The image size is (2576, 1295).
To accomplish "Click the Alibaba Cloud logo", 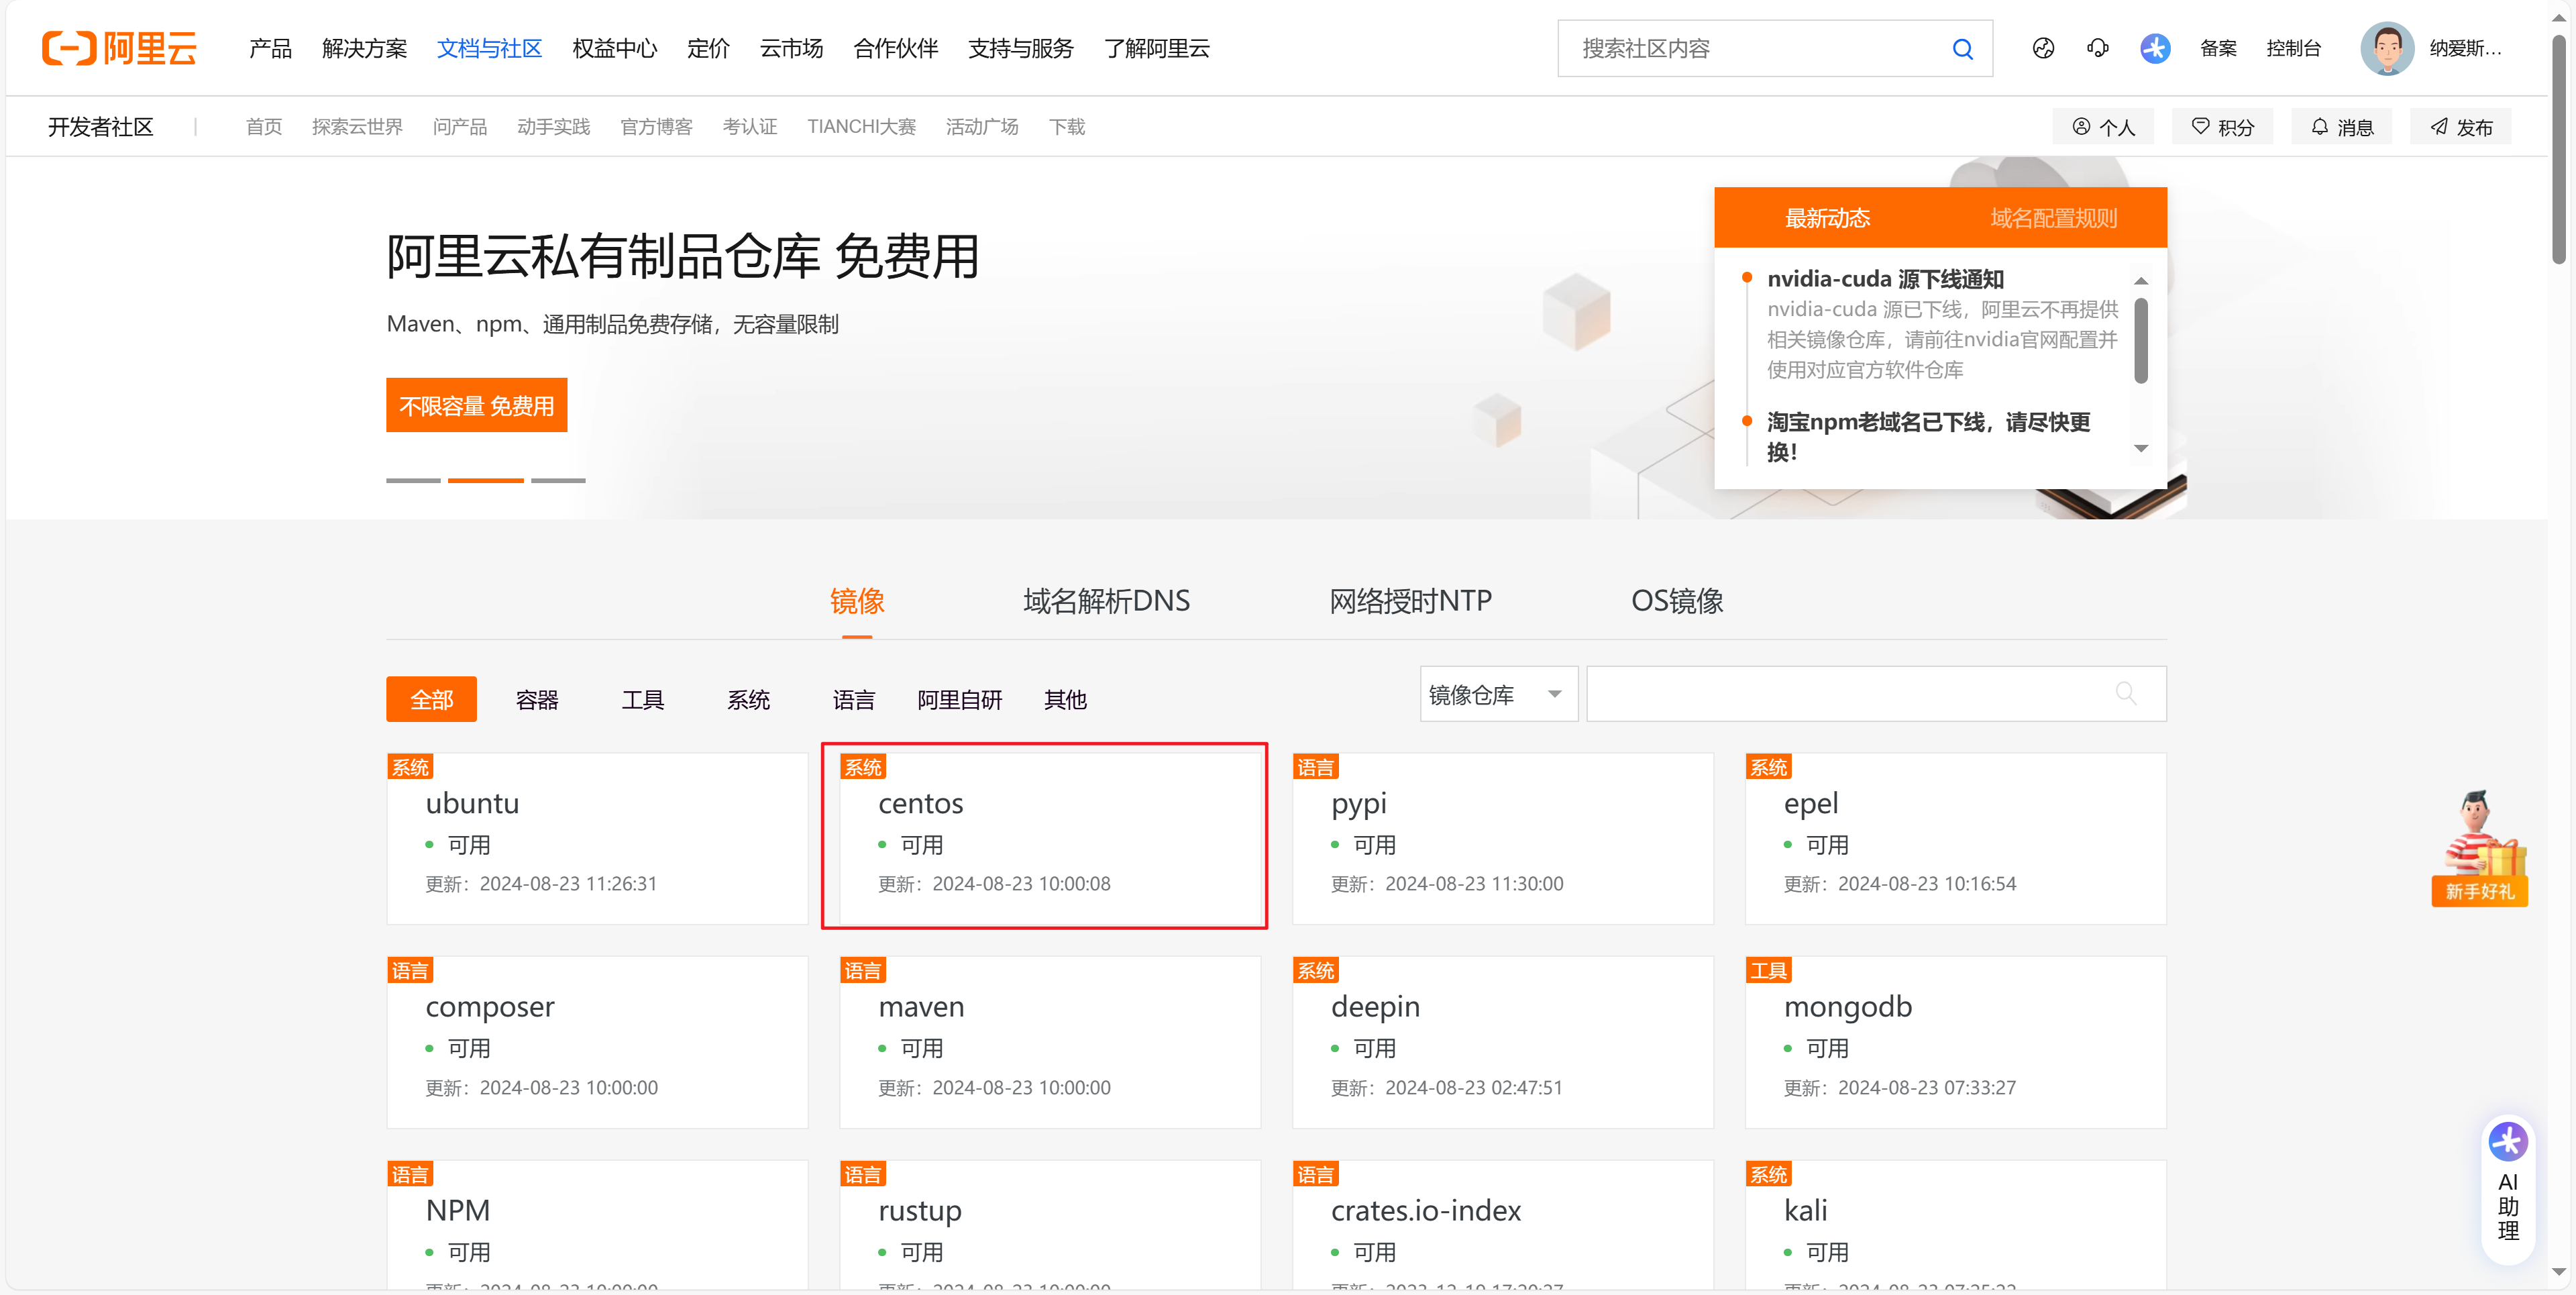I will (x=119, y=48).
